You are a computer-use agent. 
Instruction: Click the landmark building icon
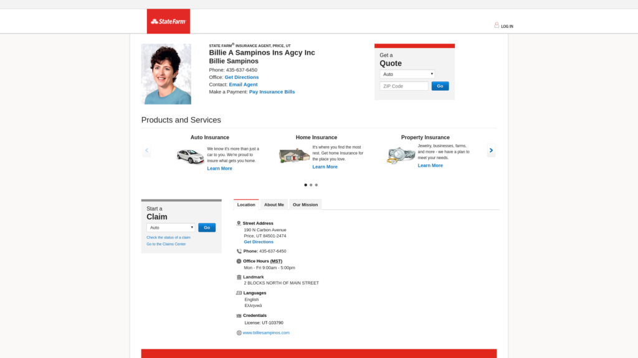(x=239, y=277)
